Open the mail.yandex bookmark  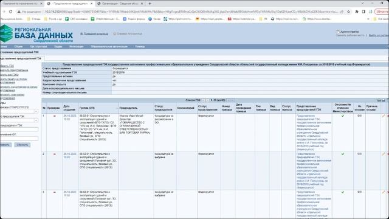pos(210,19)
